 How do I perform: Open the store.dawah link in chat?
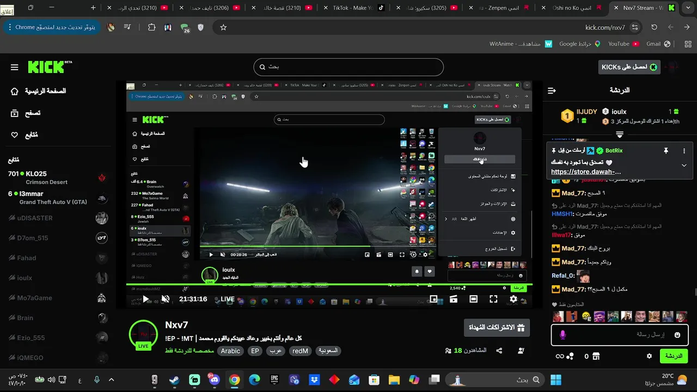[586, 171]
